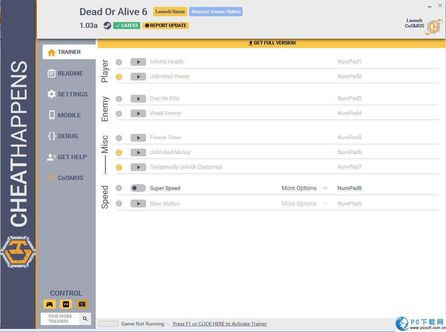Image resolution: width=446 pixels, height=332 pixels.
Task: Toggle the Super Speed switch
Action: pos(138,188)
